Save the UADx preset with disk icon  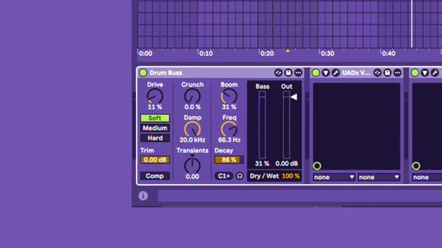click(x=387, y=73)
